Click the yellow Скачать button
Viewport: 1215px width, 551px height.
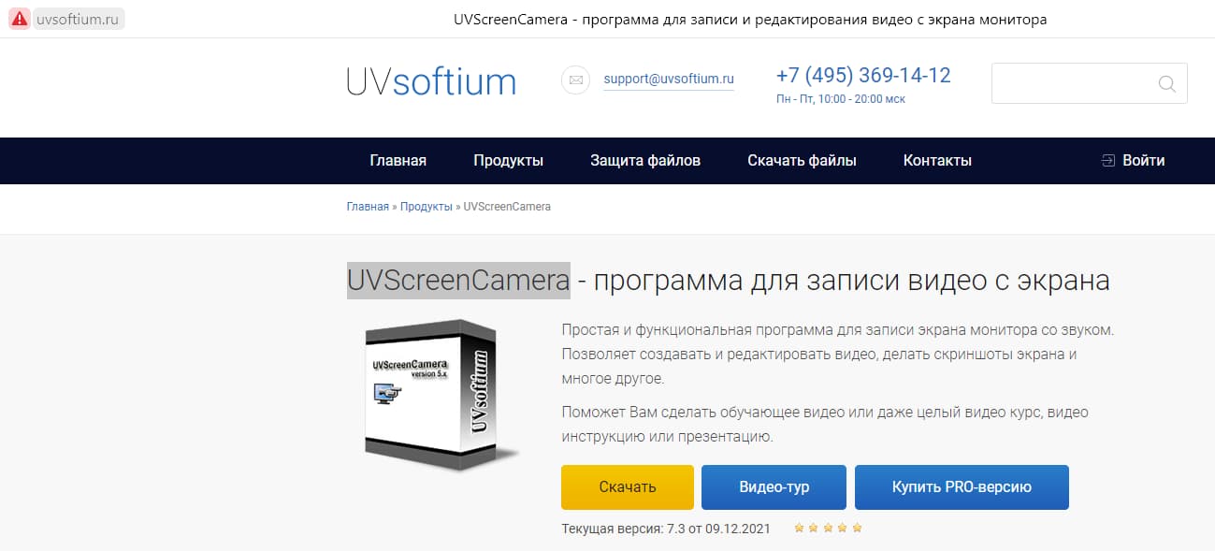(x=628, y=487)
